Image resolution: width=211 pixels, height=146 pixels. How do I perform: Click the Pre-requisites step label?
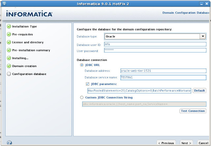pyautogui.click(x=22, y=34)
